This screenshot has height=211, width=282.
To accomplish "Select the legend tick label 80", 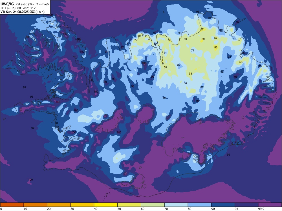I will (190, 209).
